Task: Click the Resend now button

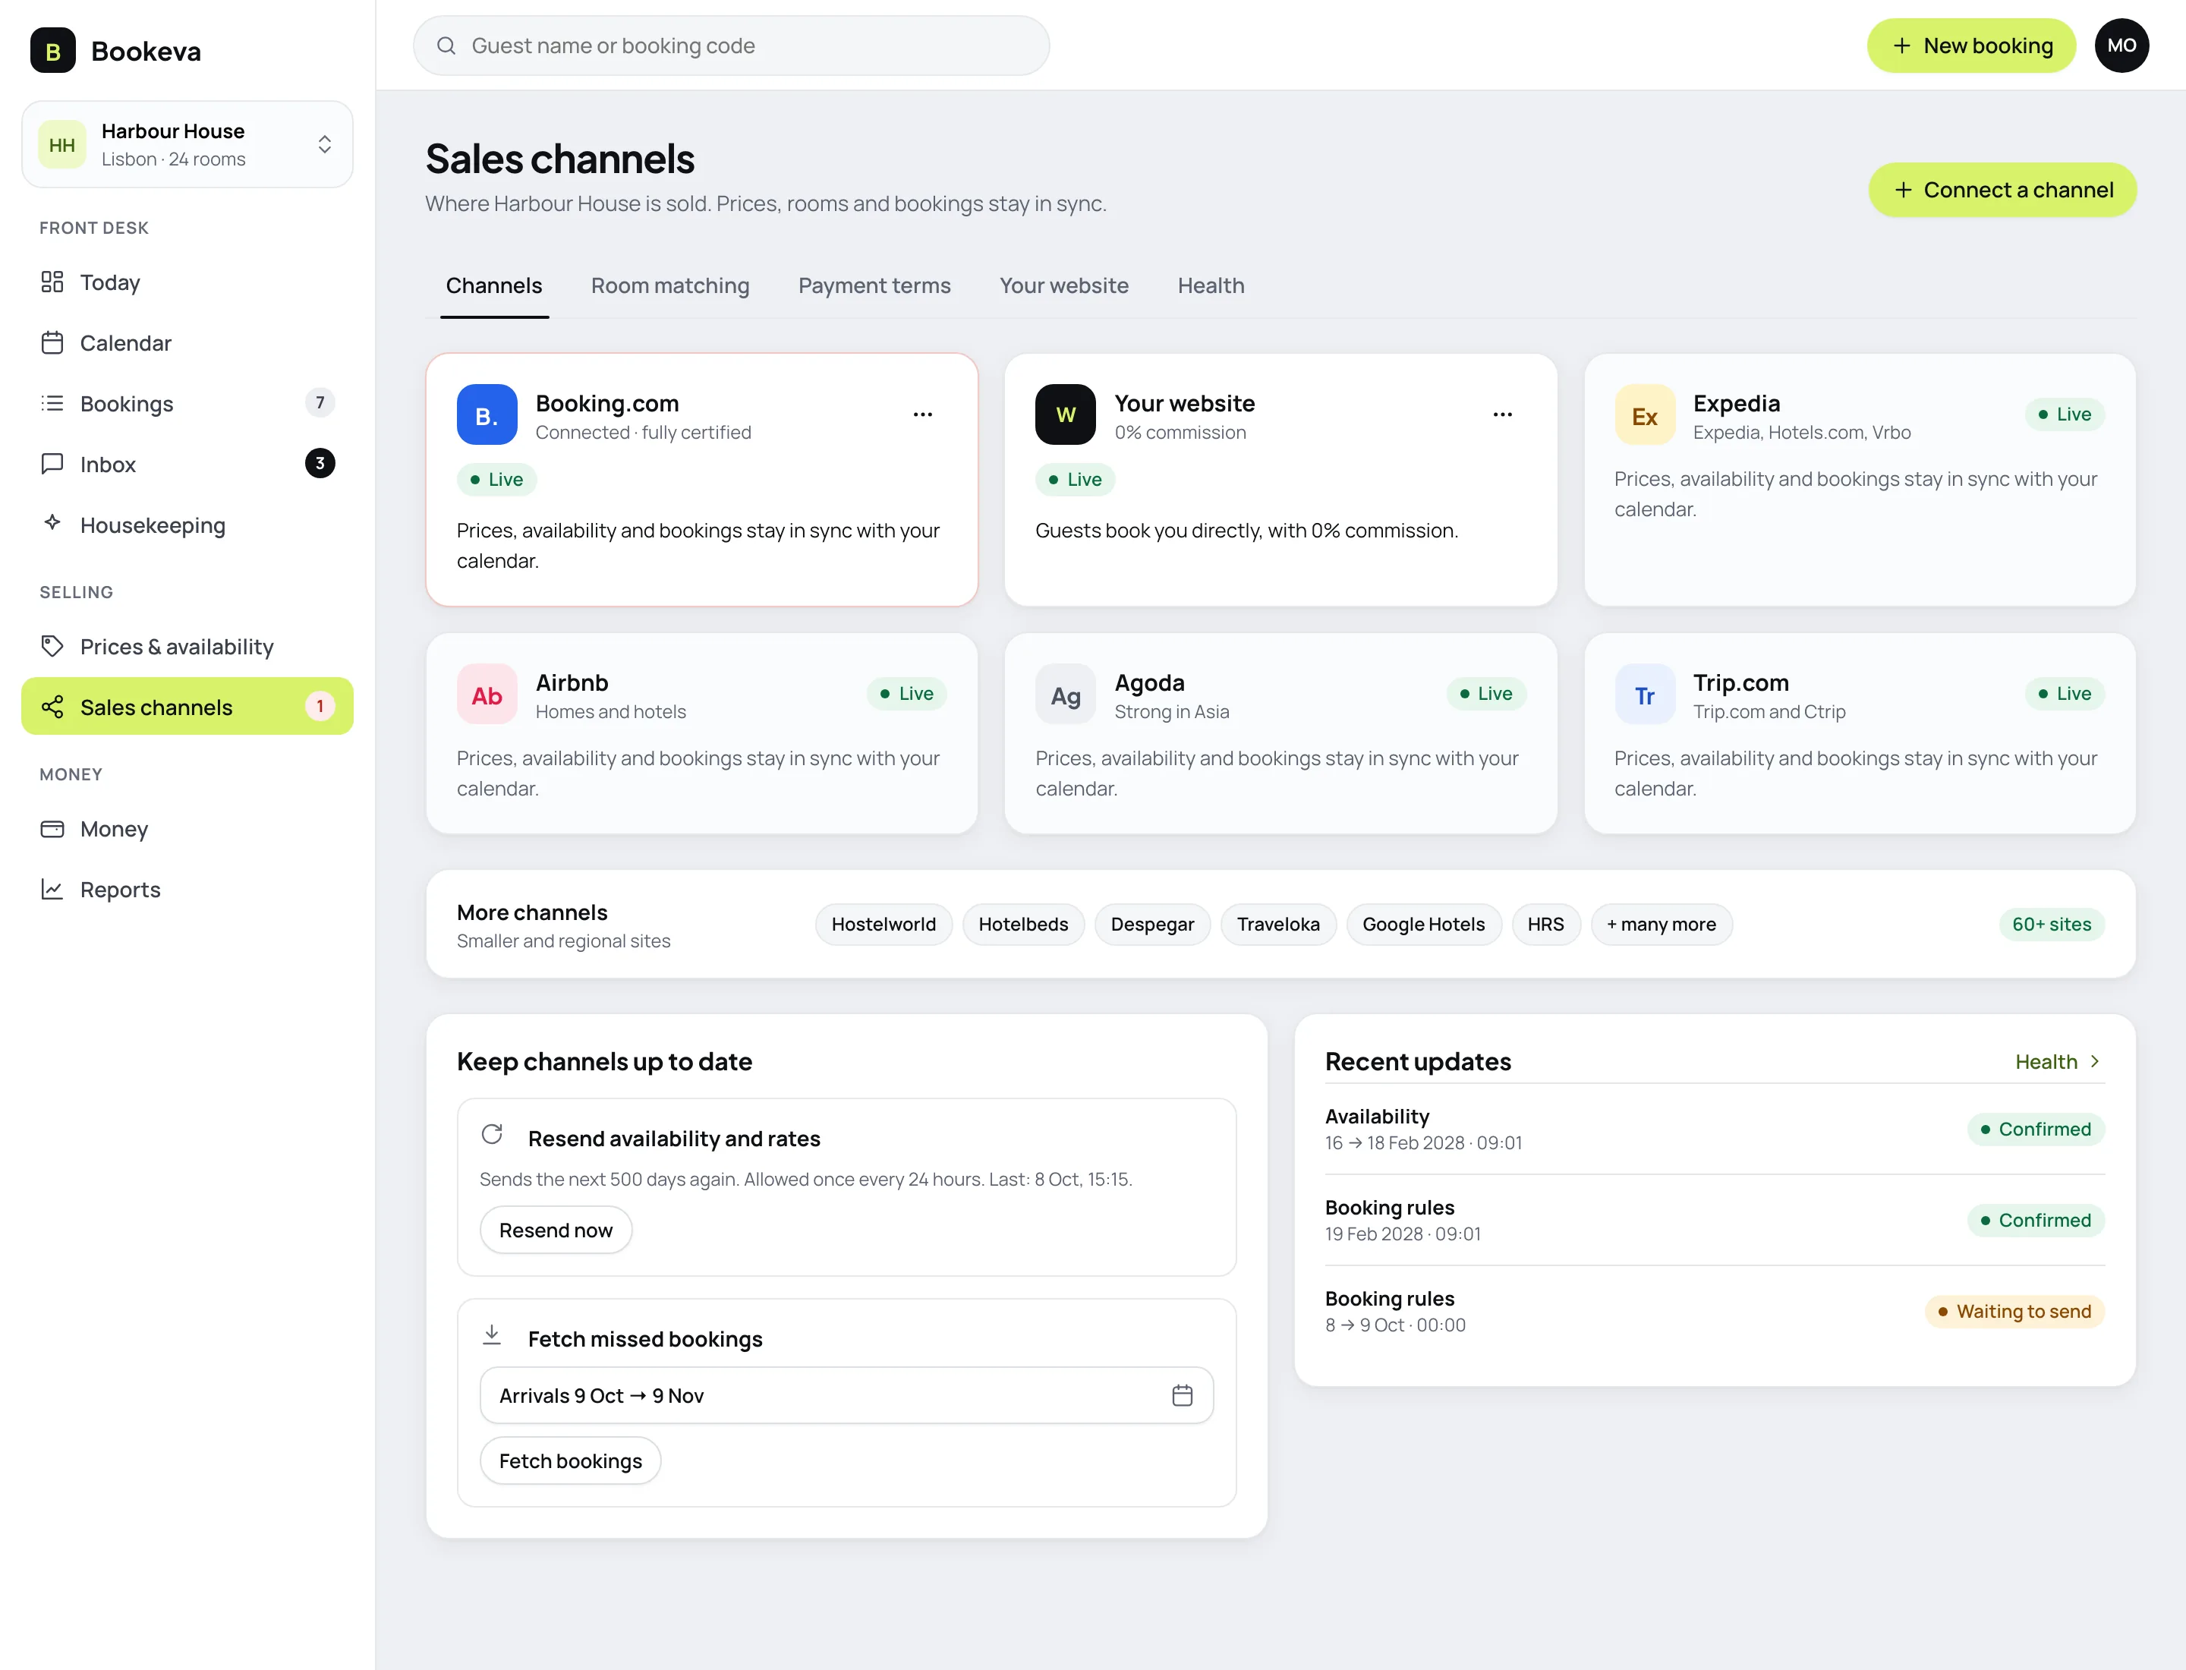Action: click(x=556, y=1230)
